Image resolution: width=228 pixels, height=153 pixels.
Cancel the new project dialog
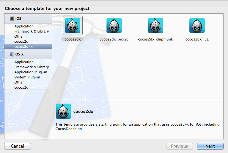click(x=18, y=146)
